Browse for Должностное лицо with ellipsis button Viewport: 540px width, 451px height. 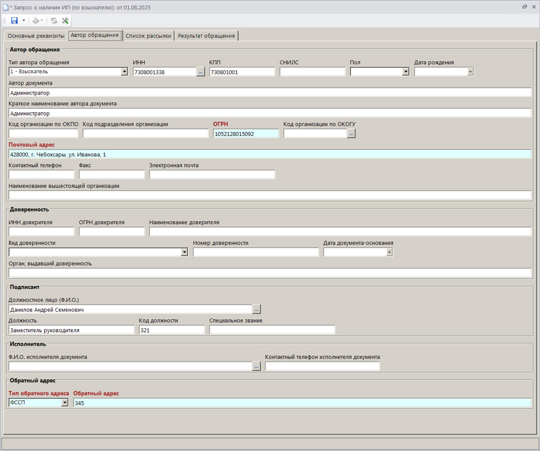click(256, 309)
